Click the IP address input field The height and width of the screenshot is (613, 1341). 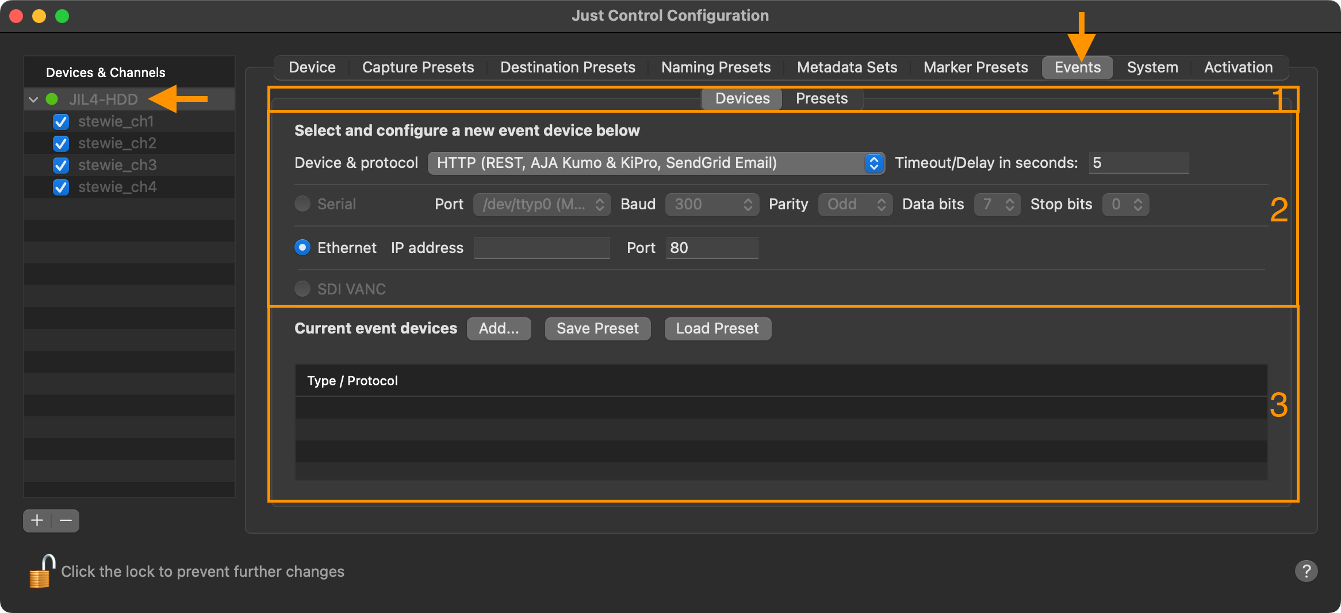[x=542, y=248]
